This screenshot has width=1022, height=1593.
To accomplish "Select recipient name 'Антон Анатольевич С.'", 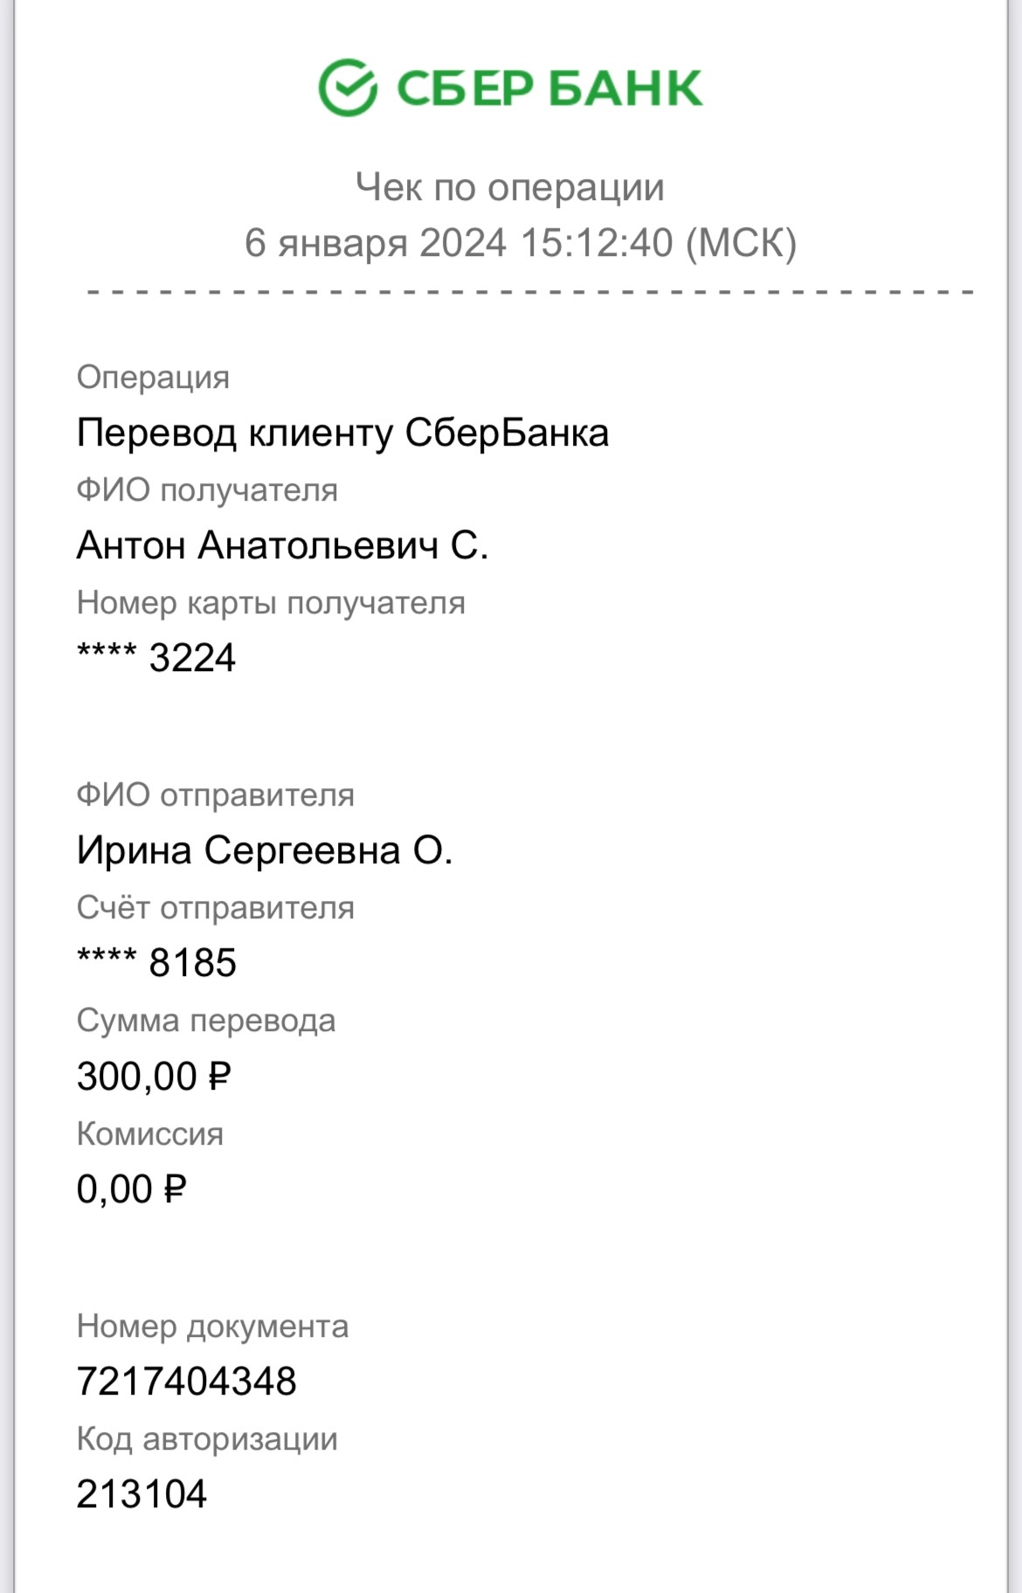I will [282, 545].
